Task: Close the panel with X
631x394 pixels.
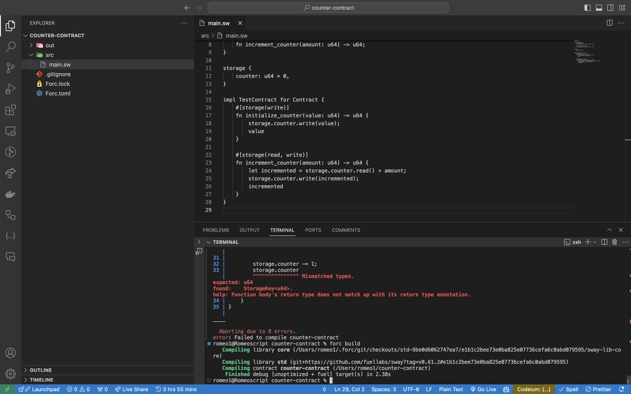Action: click(x=622, y=230)
